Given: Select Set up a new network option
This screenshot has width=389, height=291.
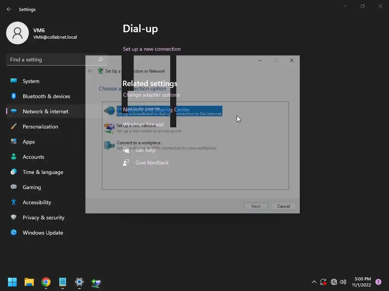Looking at the screenshot, I should [x=149, y=128].
